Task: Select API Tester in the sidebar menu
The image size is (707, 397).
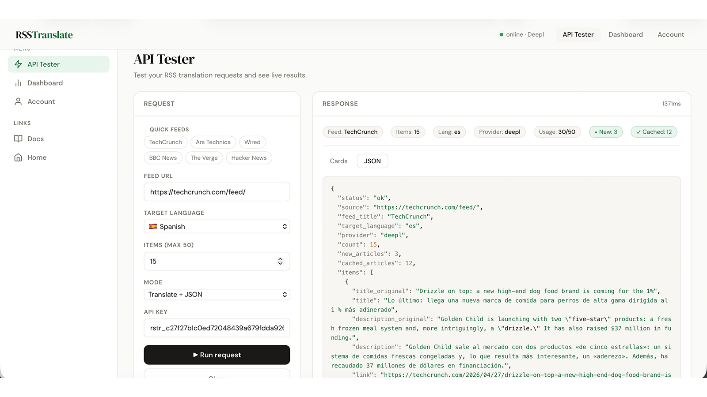Action: coord(59,64)
